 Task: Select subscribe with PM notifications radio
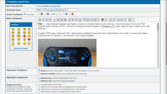[x=39, y=92]
